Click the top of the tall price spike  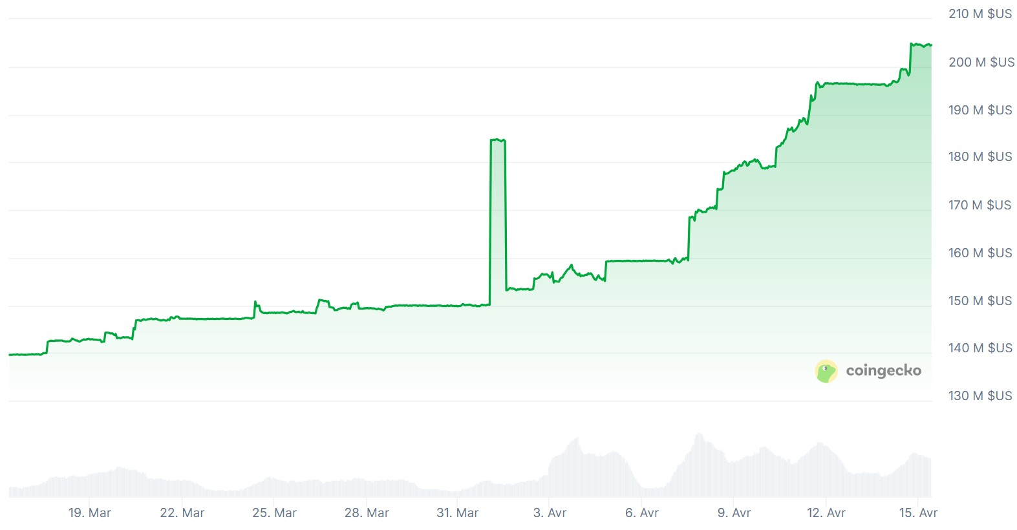(x=497, y=140)
